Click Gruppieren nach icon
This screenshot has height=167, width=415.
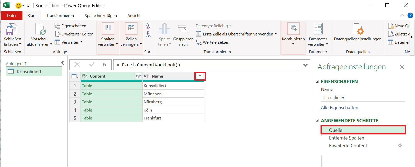click(x=184, y=29)
